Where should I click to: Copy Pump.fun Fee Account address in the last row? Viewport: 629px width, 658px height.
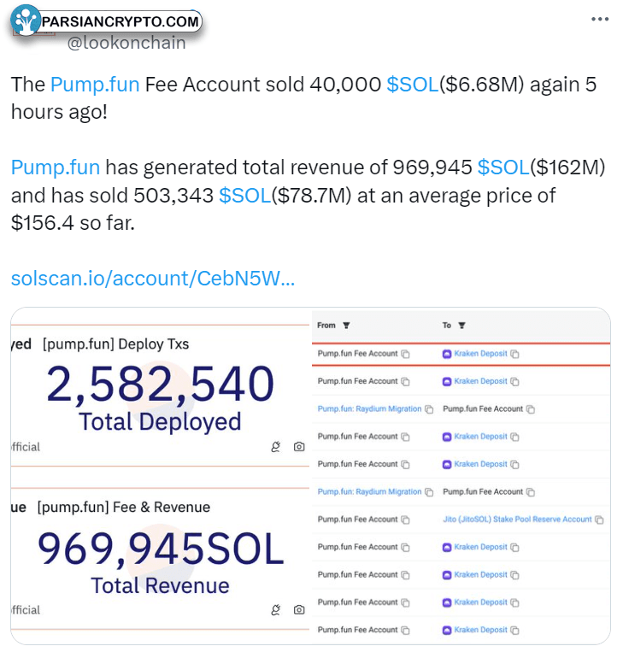(405, 630)
